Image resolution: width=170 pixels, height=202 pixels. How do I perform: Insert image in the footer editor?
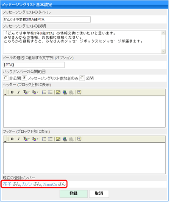(58, 139)
